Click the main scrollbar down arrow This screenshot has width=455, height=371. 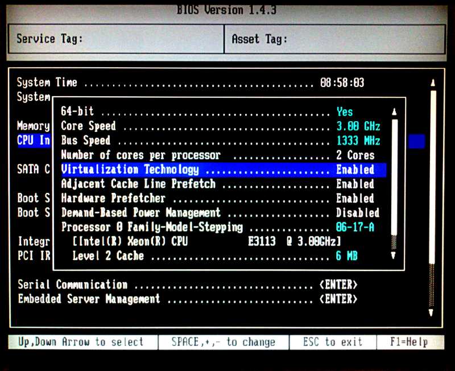click(x=432, y=312)
